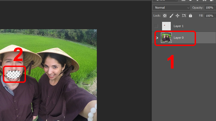Click the Layer 1 name text
Viewport: 216px width, 121px height.
coord(178,26)
